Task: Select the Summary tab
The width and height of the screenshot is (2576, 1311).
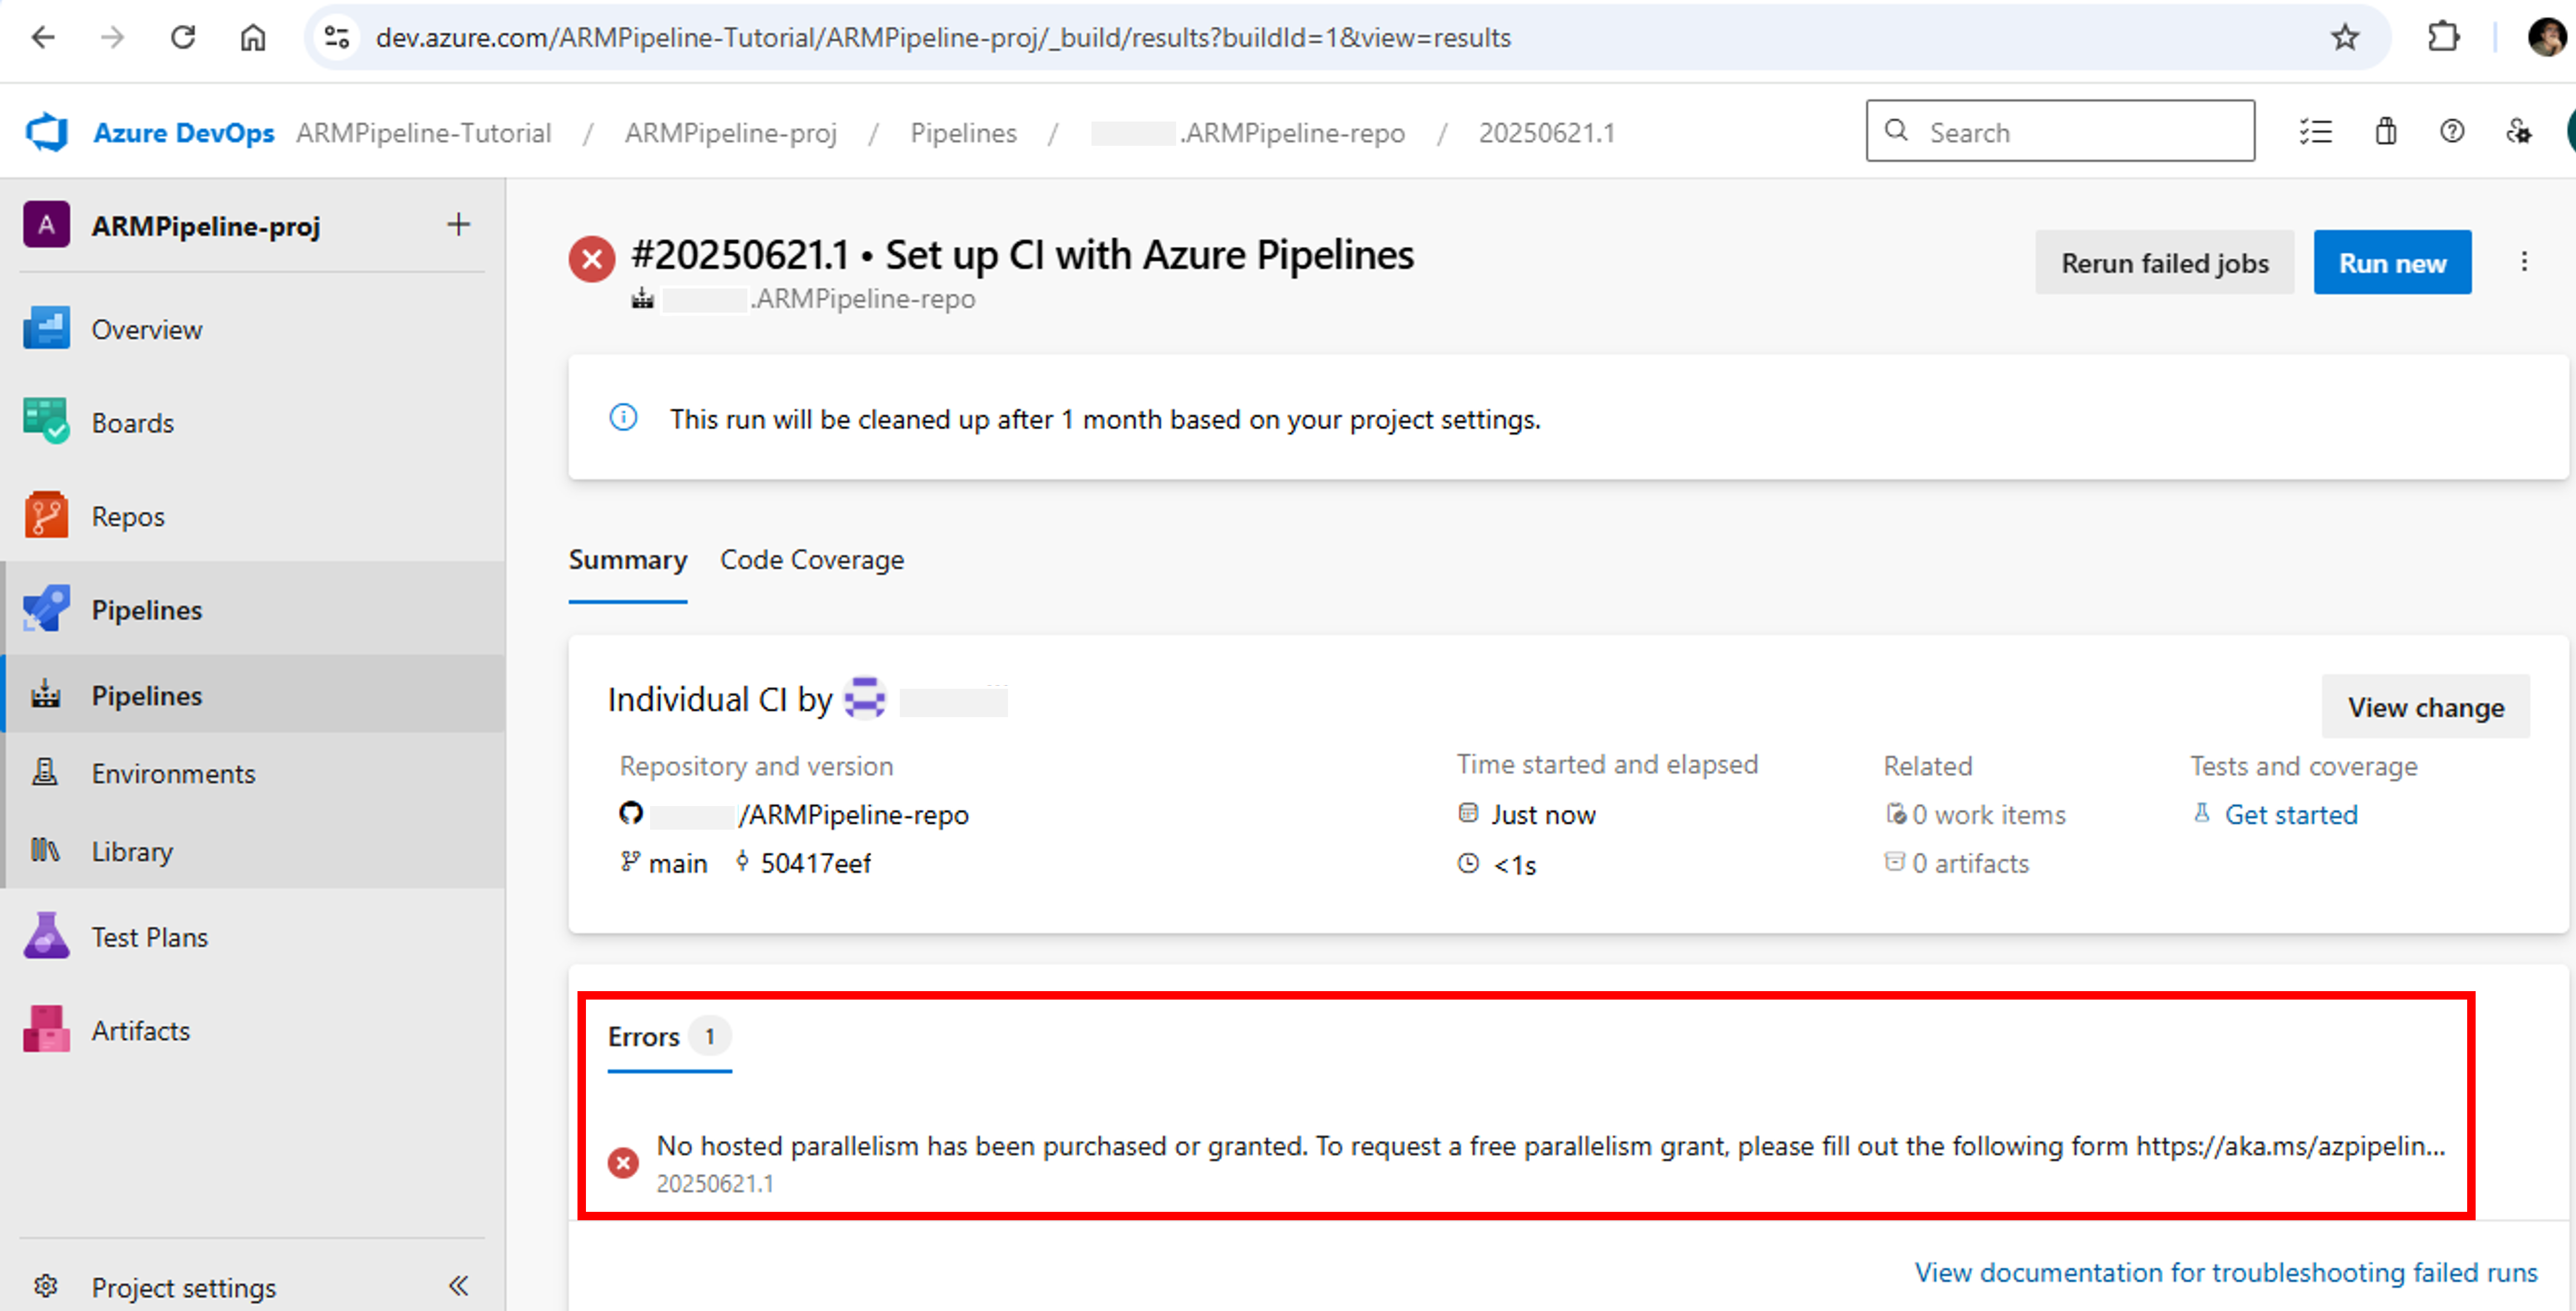Action: pos(627,560)
